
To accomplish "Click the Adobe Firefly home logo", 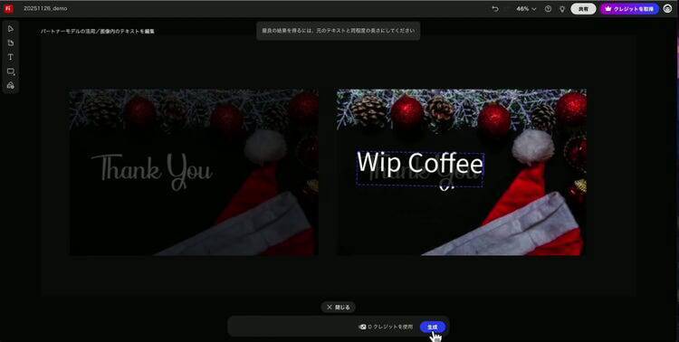I will click(9, 9).
